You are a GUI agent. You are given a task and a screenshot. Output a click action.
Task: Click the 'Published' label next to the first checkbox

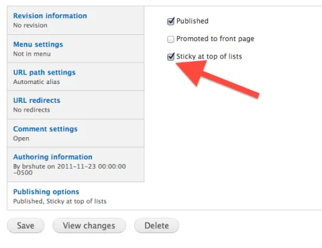[x=193, y=21]
